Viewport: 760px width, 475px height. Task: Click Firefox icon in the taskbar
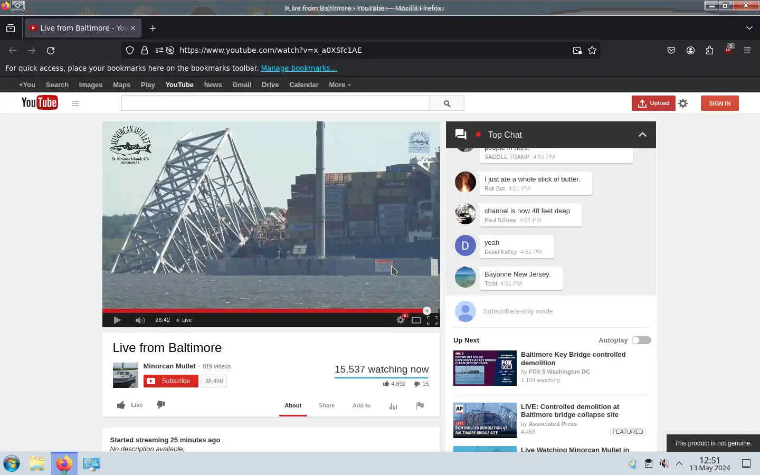pyautogui.click(x=64, y=463)
